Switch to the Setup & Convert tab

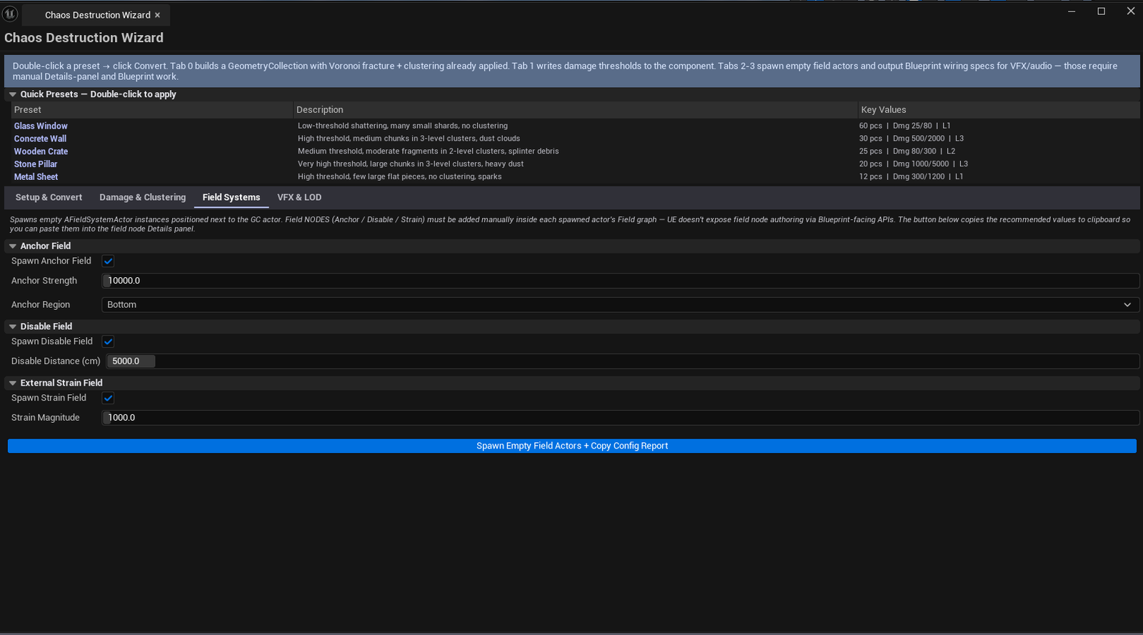pyautogui.click(x=49, y=197)
